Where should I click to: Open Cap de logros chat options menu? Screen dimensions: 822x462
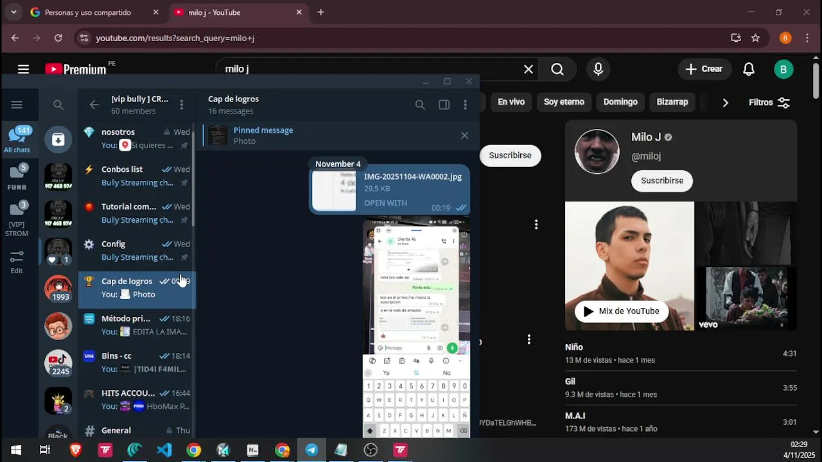click(x=466, y=105)
